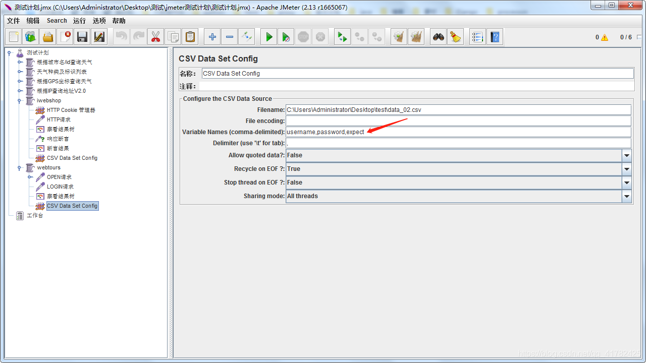Viewport: 646px width, 363px height.
Task: Click the greyed Shutdown test icon
Action: click(x=320, y=37)
